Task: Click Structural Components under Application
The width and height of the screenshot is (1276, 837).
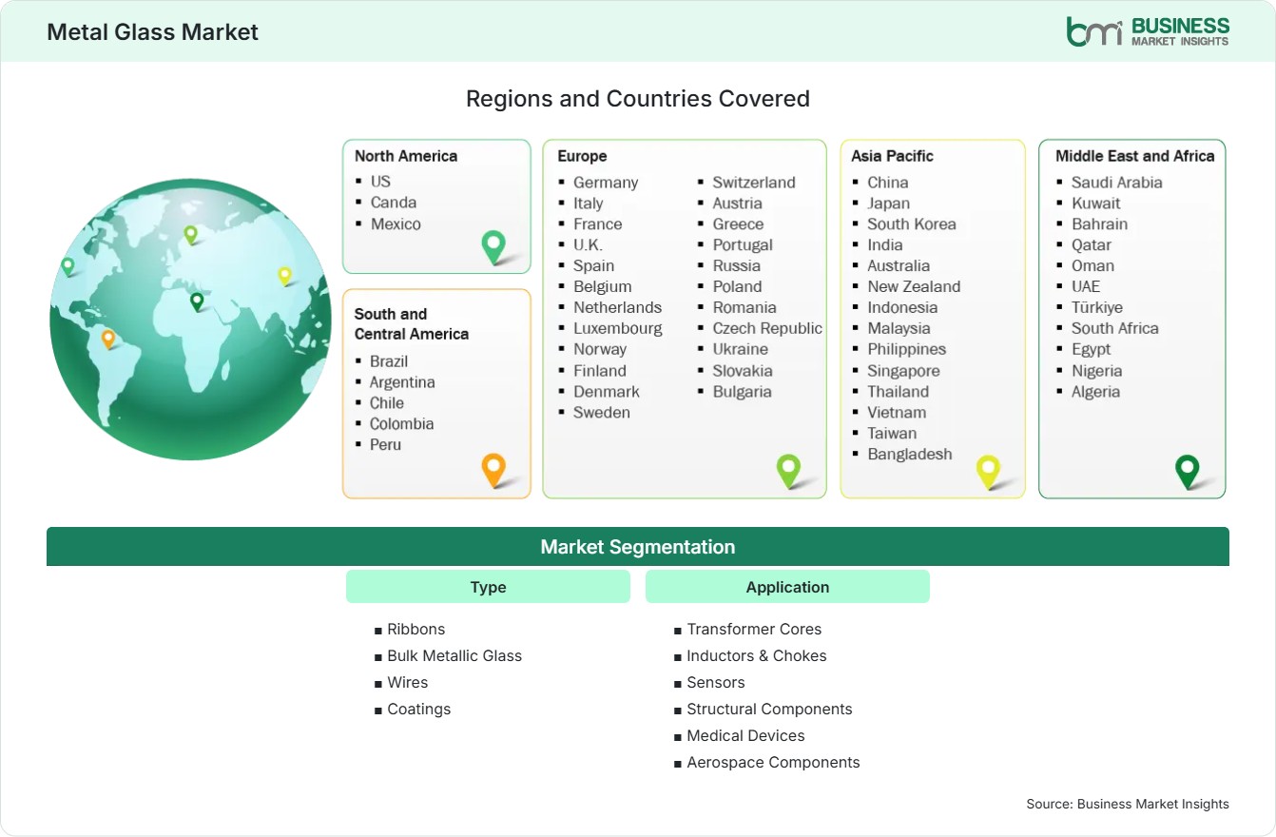Action: point(769,709)
